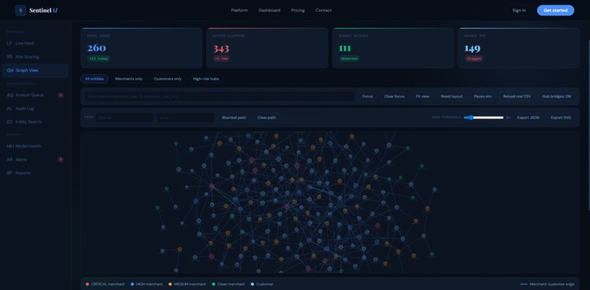Click the green detected badge

349,59
